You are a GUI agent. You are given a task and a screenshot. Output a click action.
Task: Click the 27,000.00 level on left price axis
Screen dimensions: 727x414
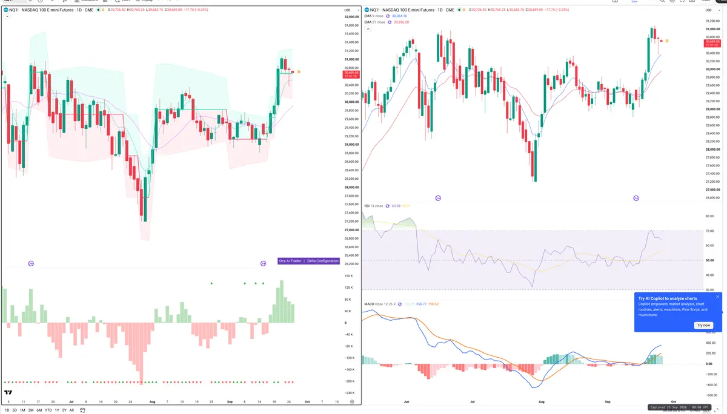(351, 230)
